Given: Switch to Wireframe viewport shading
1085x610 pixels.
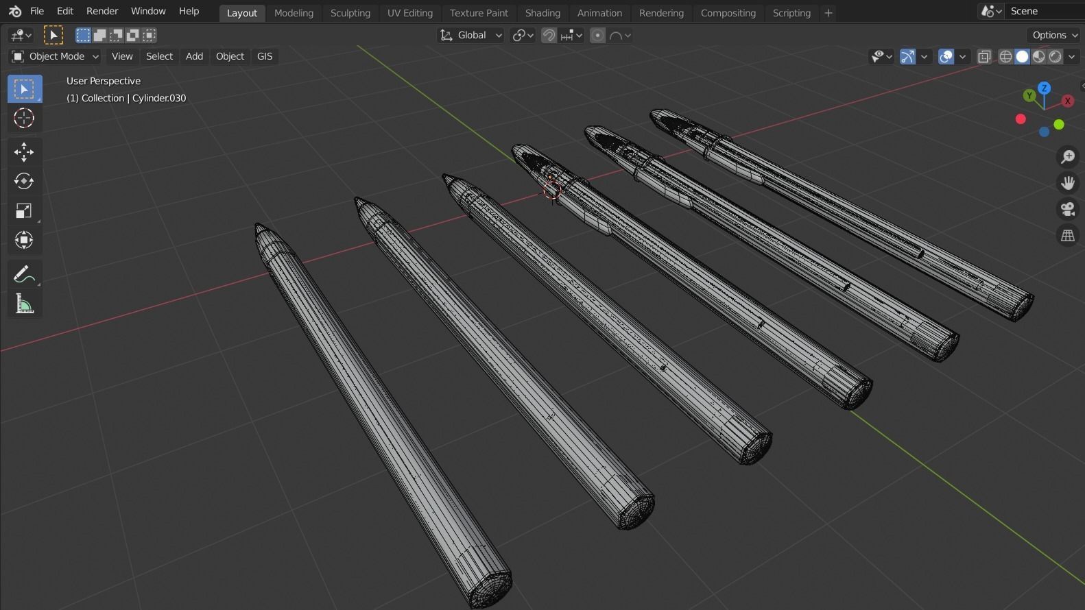Looking at the screenshot, I should 1005,56.
